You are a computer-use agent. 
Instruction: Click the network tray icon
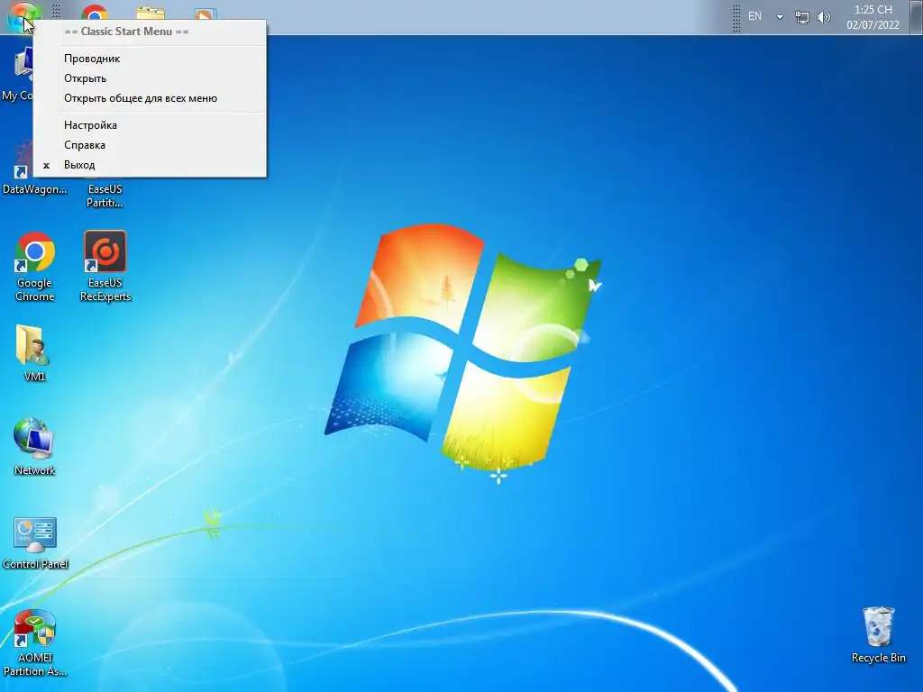(x=801, y=17)
